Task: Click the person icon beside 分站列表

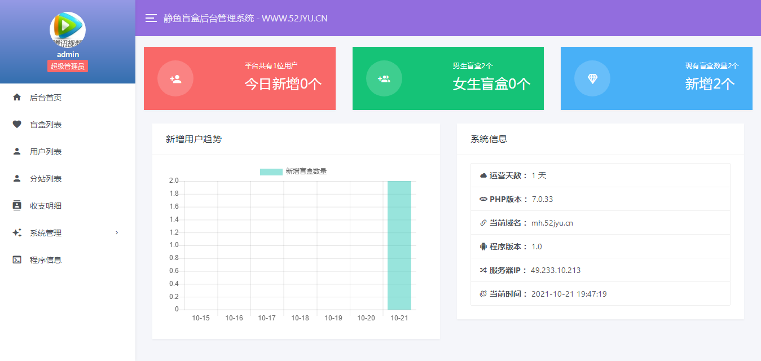Action: click(x=17, y=179)
